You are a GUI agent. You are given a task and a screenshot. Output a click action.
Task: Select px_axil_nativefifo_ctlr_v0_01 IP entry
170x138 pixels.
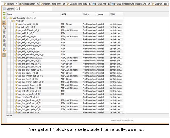point(31,55)
